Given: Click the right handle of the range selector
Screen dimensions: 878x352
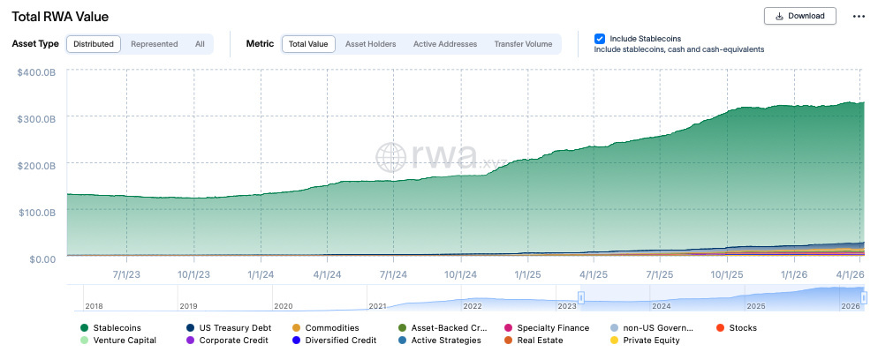Looking at the screenshot, I should point(865,297).
